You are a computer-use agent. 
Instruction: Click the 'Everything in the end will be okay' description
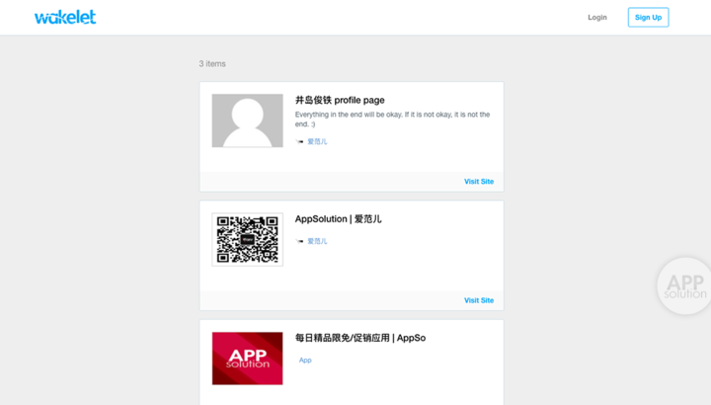[392, 120]
